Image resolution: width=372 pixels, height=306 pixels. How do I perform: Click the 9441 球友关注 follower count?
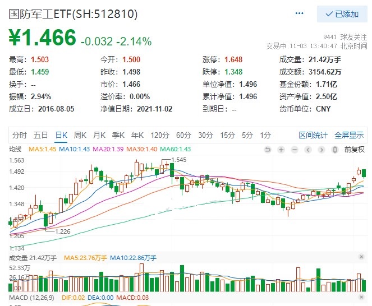[345, 37]
